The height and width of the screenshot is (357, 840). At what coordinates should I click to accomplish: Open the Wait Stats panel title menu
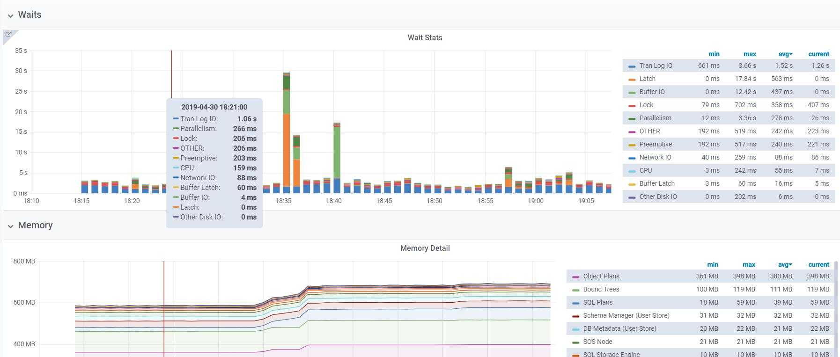[425, 38]
